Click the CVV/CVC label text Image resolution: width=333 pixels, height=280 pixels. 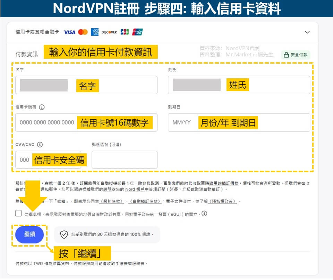[x=25, y=145]
